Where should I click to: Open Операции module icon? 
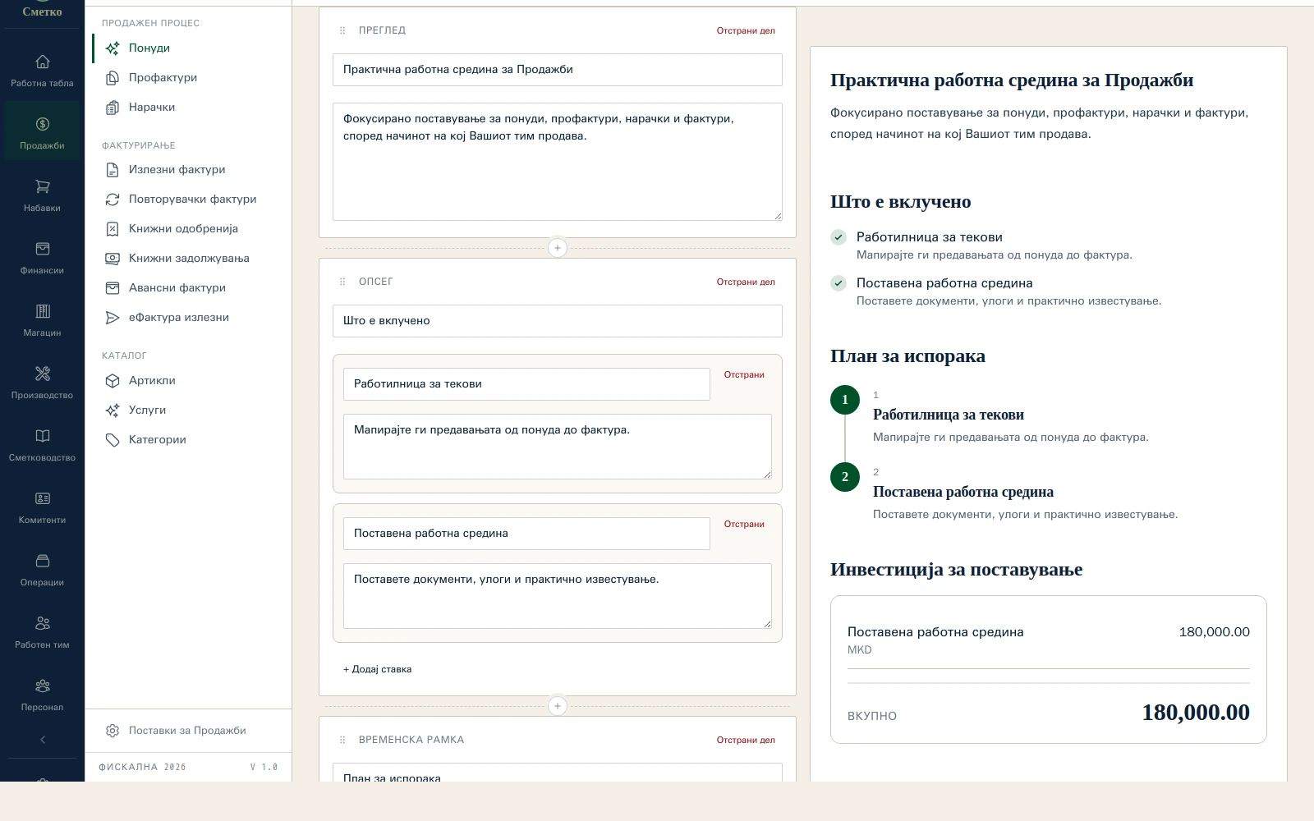click(42, 562)
